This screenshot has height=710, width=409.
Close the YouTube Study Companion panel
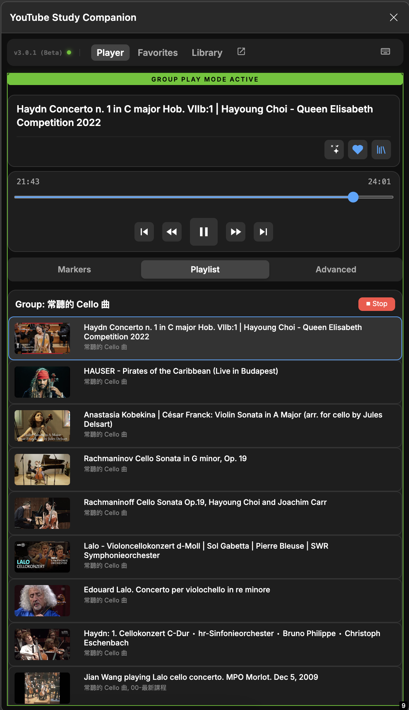pyautogui.click(x=393, y=17)
